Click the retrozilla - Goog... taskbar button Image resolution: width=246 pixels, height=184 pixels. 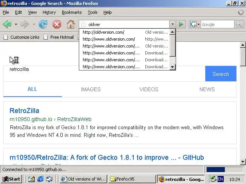point(181,179)
